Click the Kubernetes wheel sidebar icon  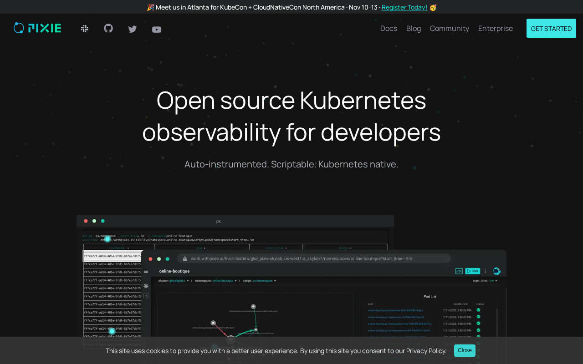pyautogui.click(x=146, y=286)
